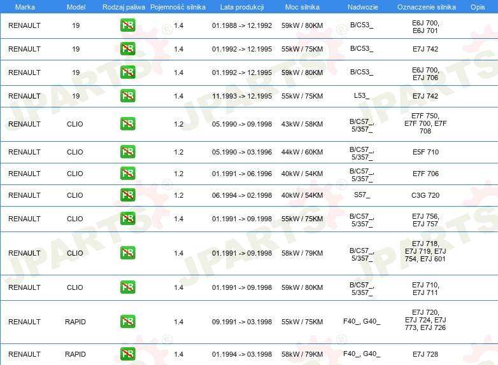Click the body code L53_
Viewport: 498px width, 365px height.
(x=362, y=95)
